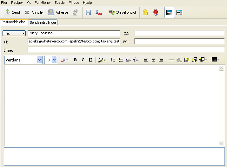Open the text color palette dropdown
This screenshot has height=167, width=227.
(x=102, y=60)
